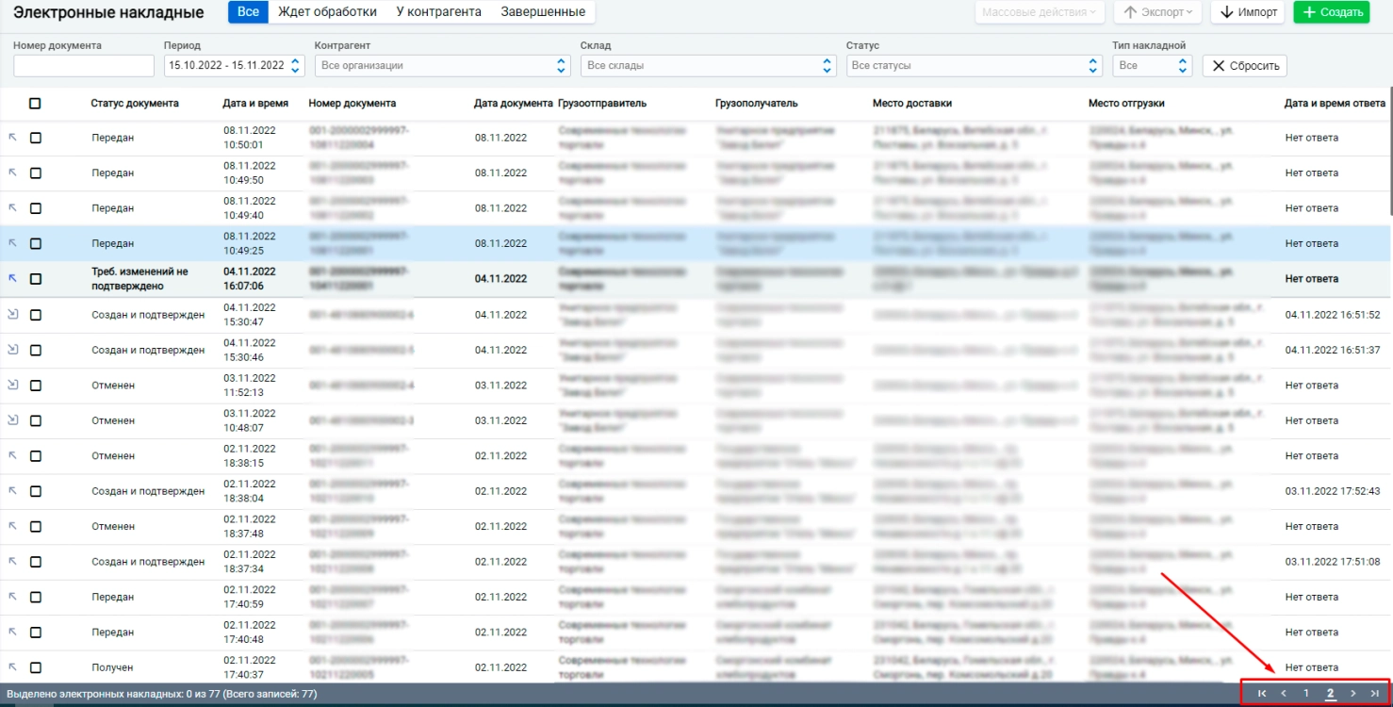Click incoming arrow icon in 03.11.2022 10:48:07 row

tap(13, 420)
